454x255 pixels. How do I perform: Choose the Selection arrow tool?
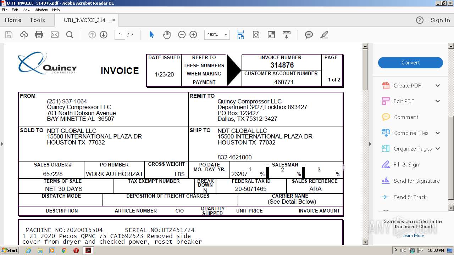[151, 35]
